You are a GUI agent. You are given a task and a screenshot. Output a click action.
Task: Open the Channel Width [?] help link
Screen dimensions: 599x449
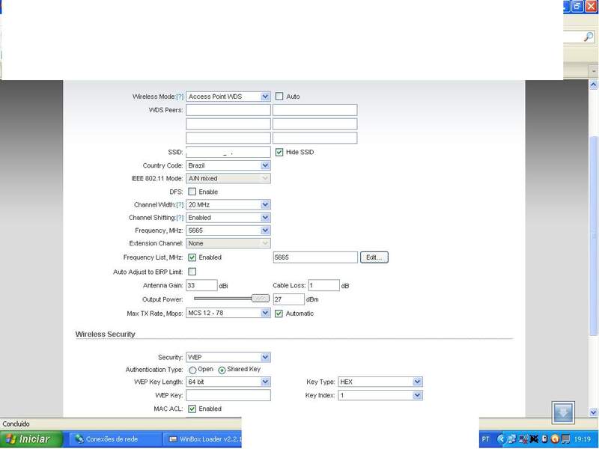point(180,204)
